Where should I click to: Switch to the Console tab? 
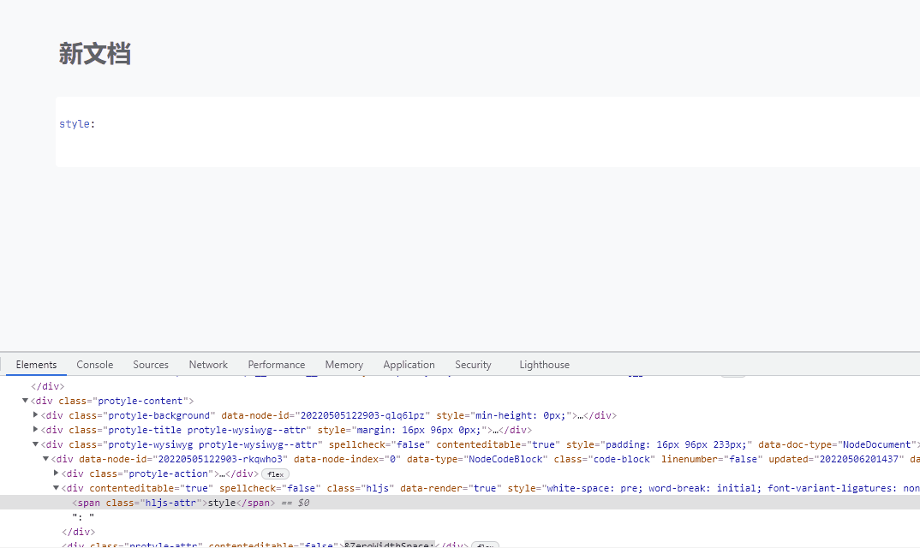(94, 364)
